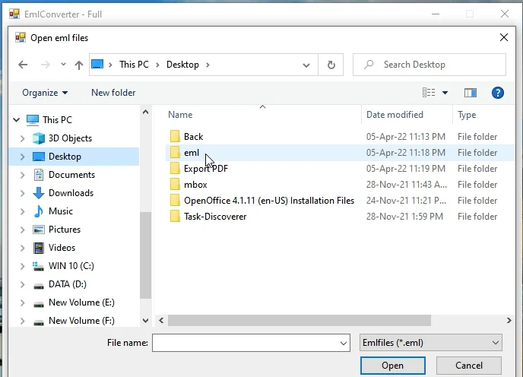Refresh the Desktop folder listing

pos(331,65)
